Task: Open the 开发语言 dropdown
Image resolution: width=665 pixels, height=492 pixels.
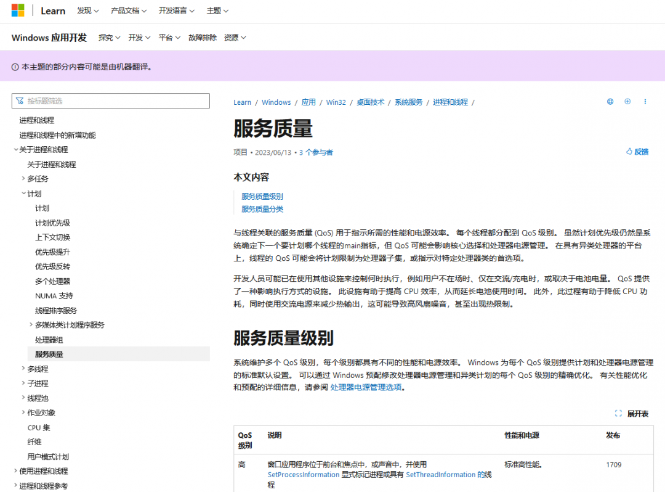Action: coord(176,10)
